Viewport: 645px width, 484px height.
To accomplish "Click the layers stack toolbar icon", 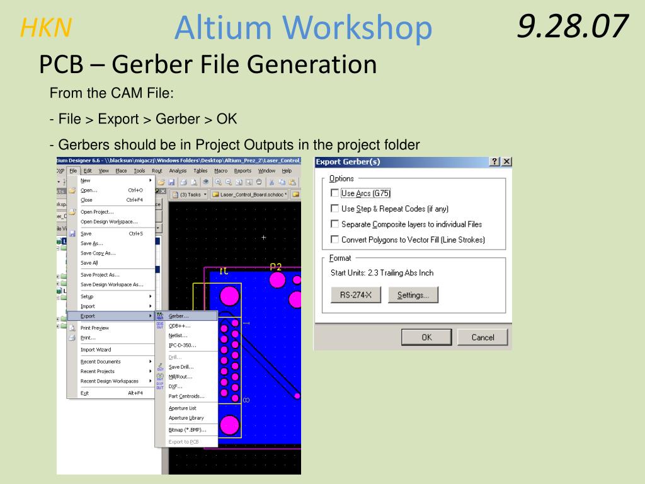I will [x=206, y=182].
